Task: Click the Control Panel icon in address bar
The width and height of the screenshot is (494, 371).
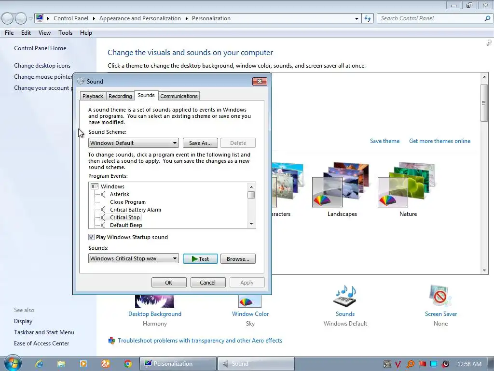Action: pos(40,18)
